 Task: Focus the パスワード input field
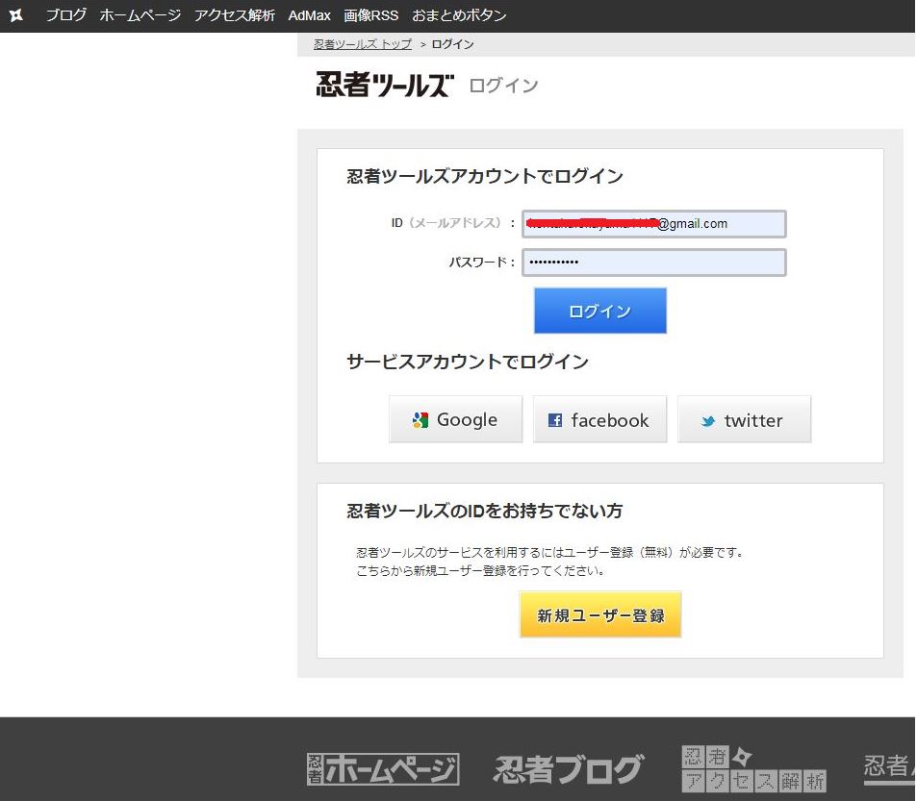[x=653, y=263]
